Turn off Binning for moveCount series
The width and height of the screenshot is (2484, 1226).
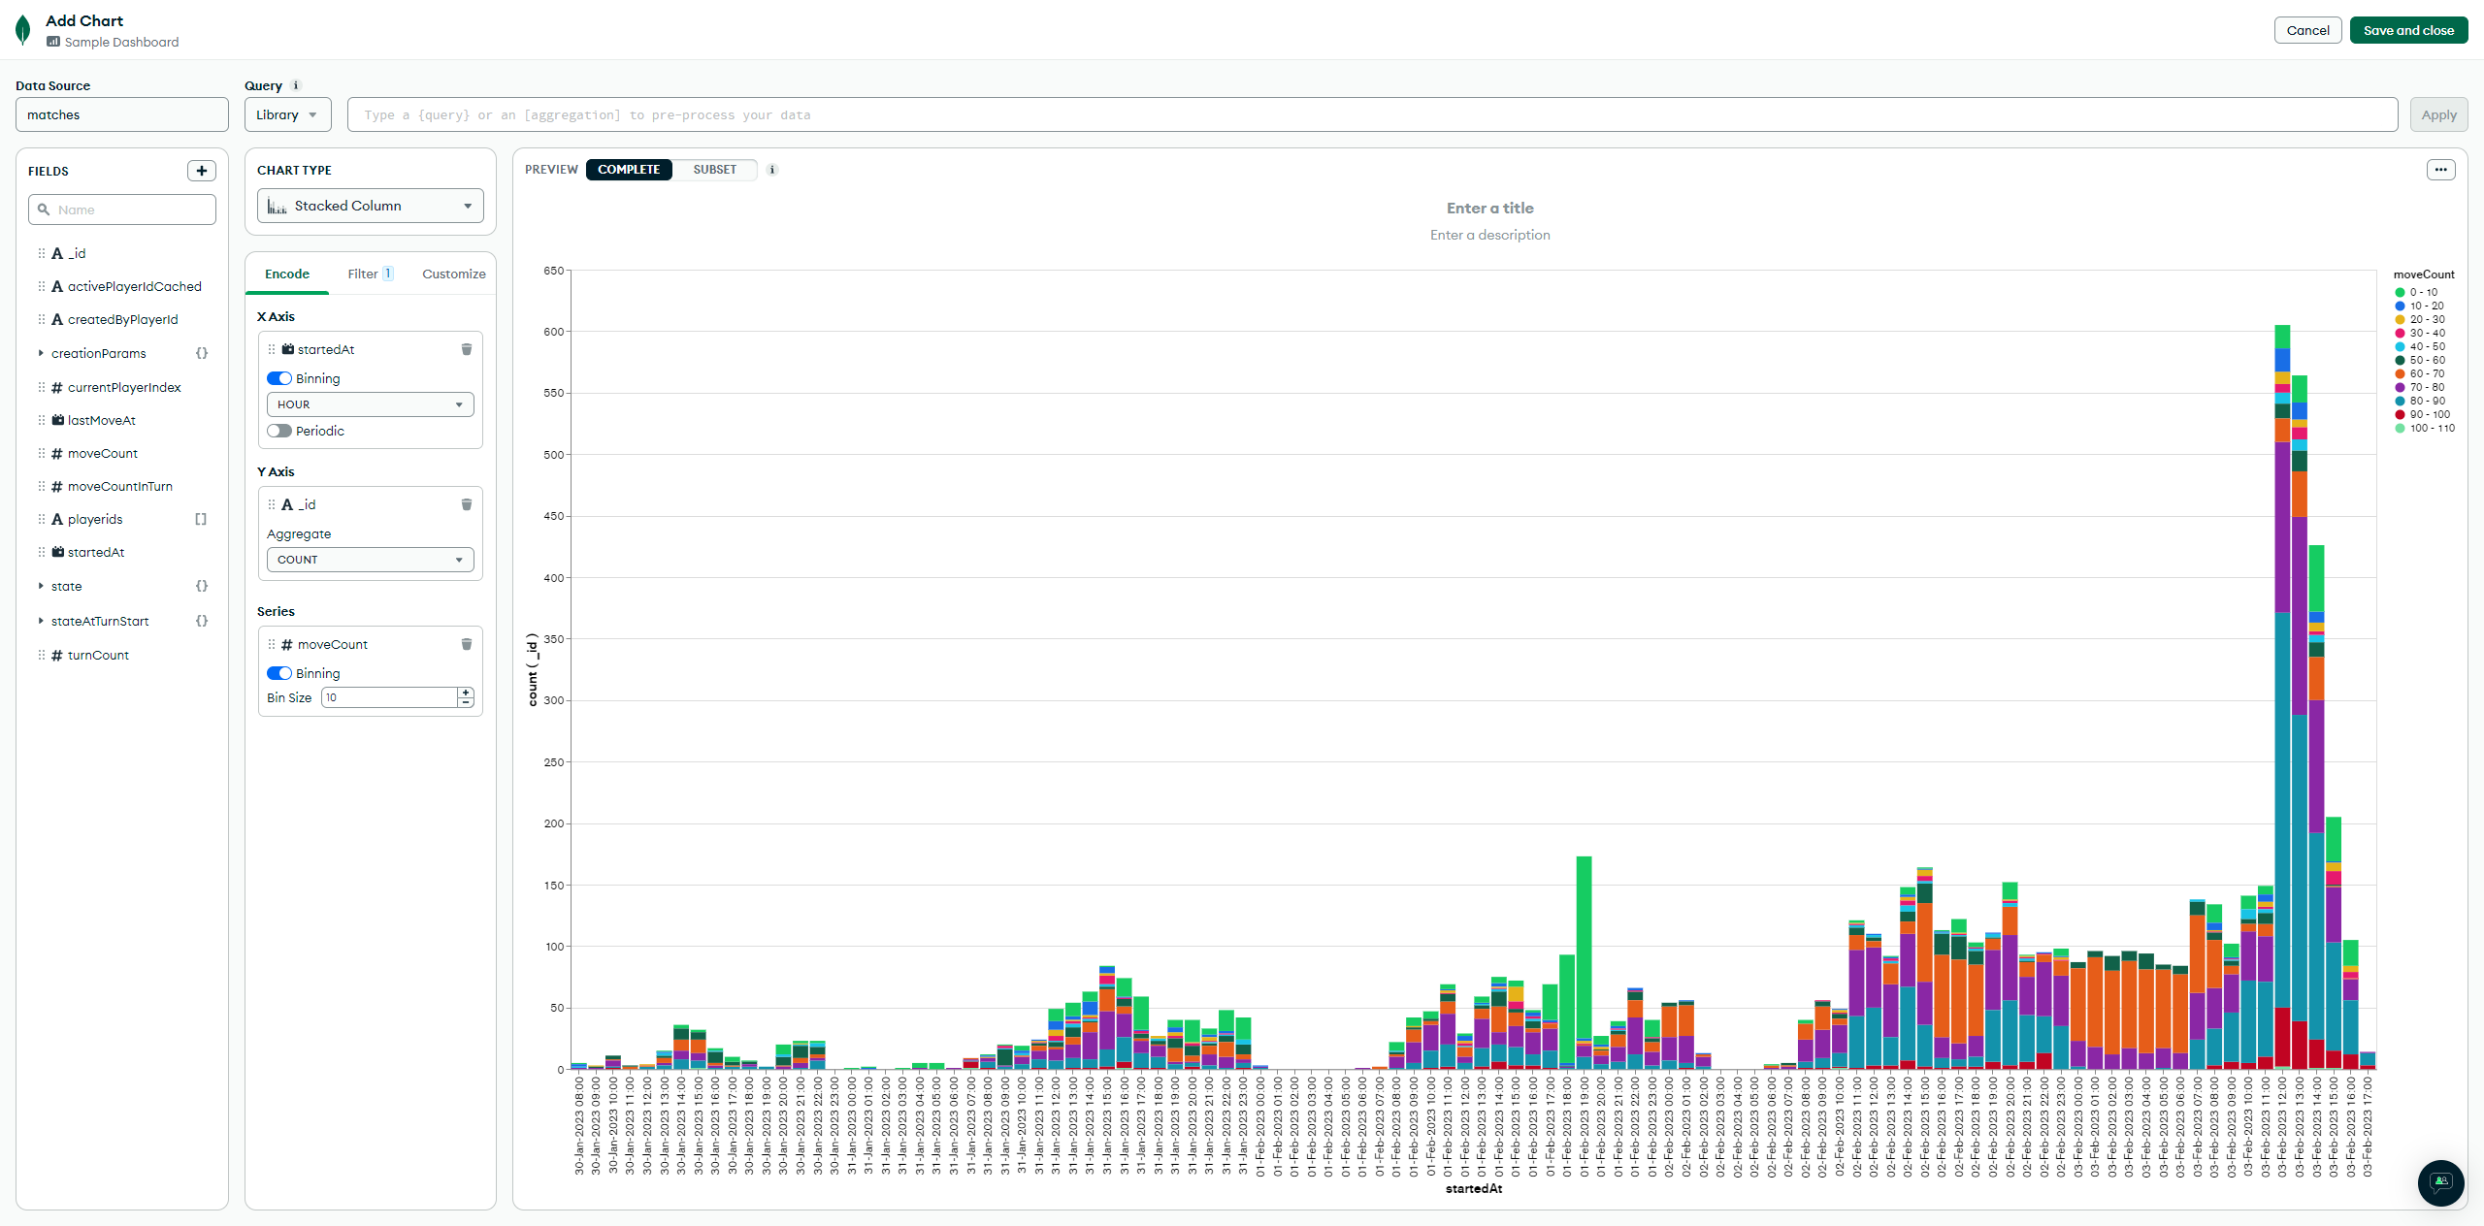[279, 673]
